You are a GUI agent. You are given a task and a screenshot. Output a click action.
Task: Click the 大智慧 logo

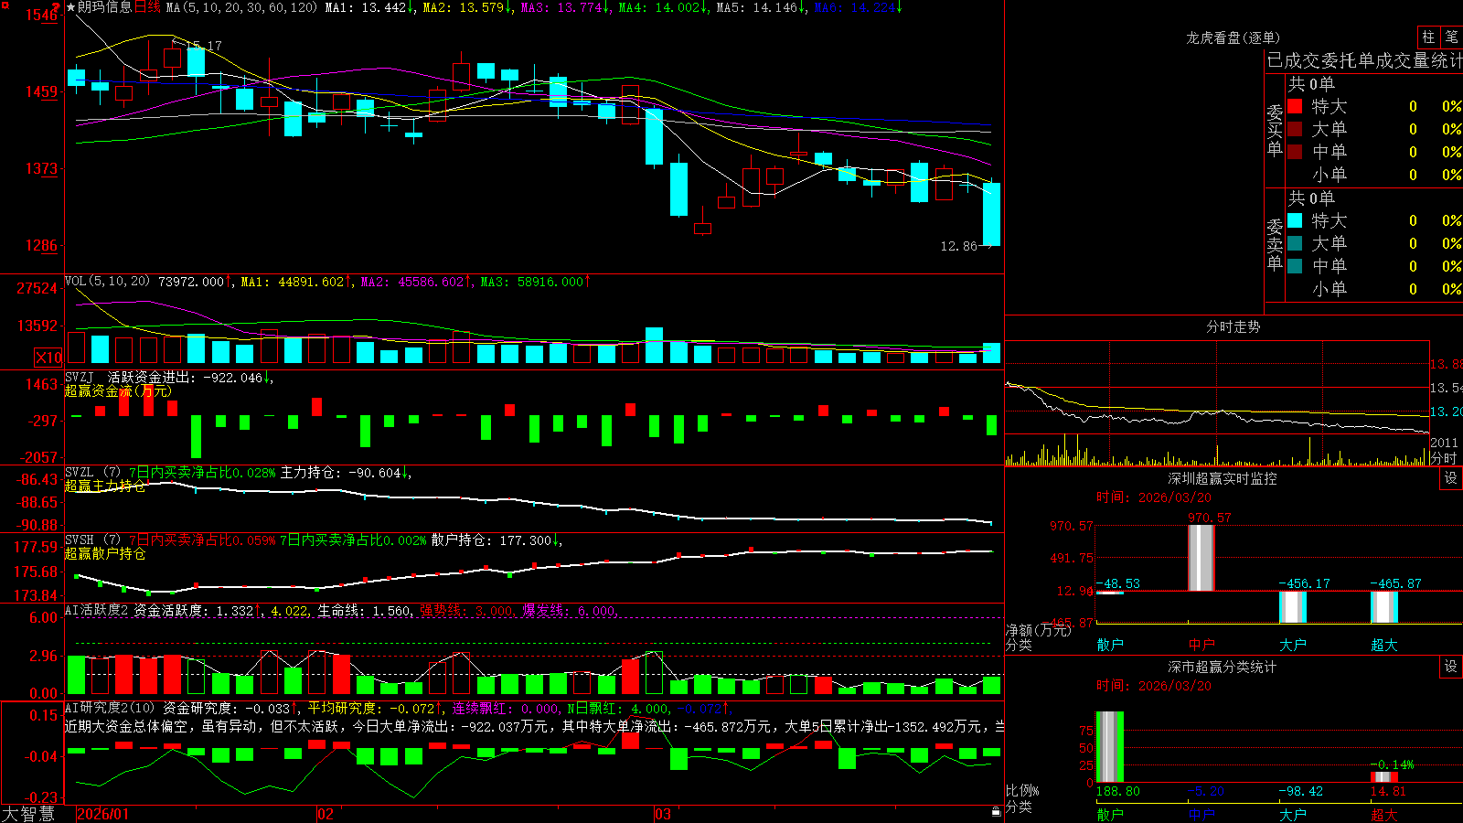(x=28, y=814)
